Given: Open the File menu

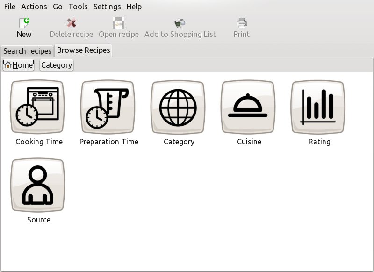Looking at the screenshot, I should 10,7.
